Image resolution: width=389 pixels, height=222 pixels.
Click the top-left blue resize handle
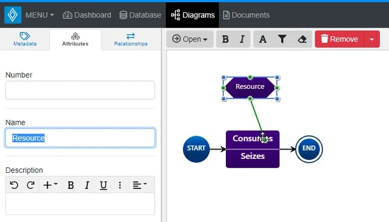coord(224,78)
